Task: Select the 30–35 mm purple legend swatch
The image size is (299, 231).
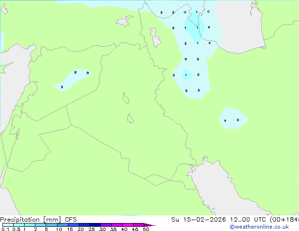Action: 106,225
